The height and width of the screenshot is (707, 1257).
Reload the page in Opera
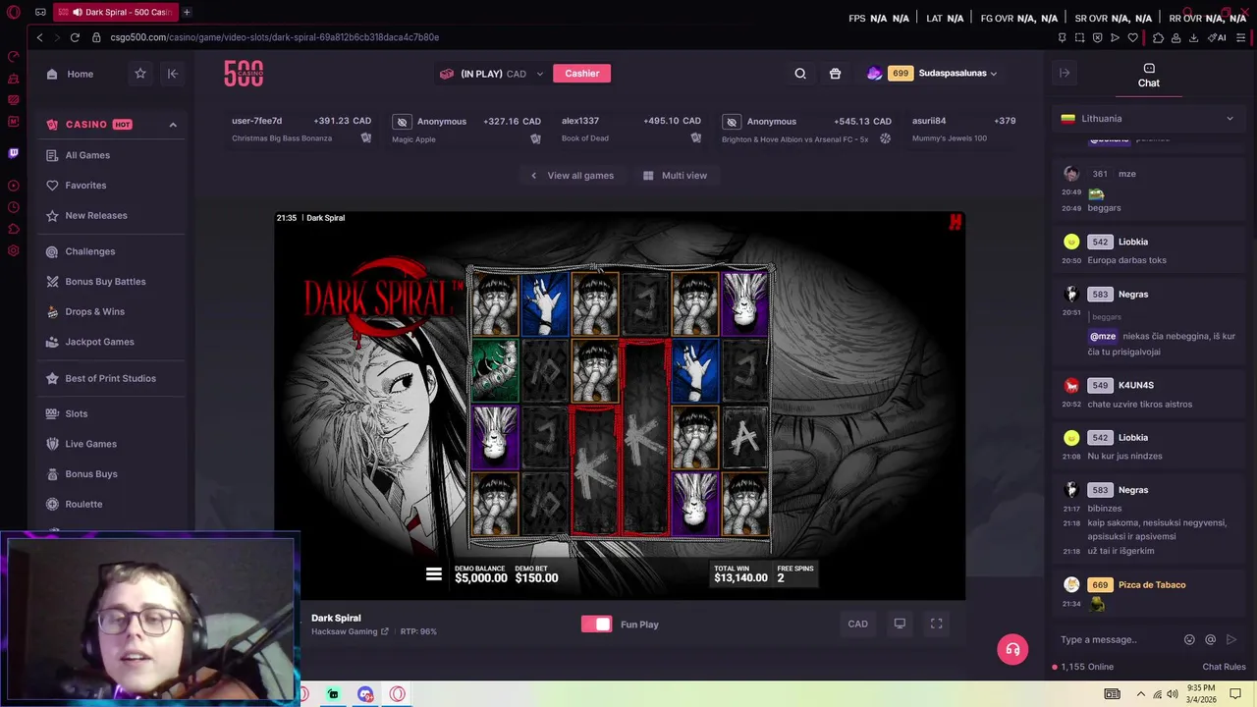coord(75,37)
